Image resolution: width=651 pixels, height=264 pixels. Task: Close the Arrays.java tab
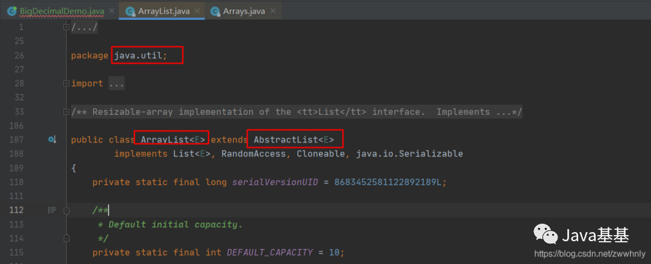(272, 11)
